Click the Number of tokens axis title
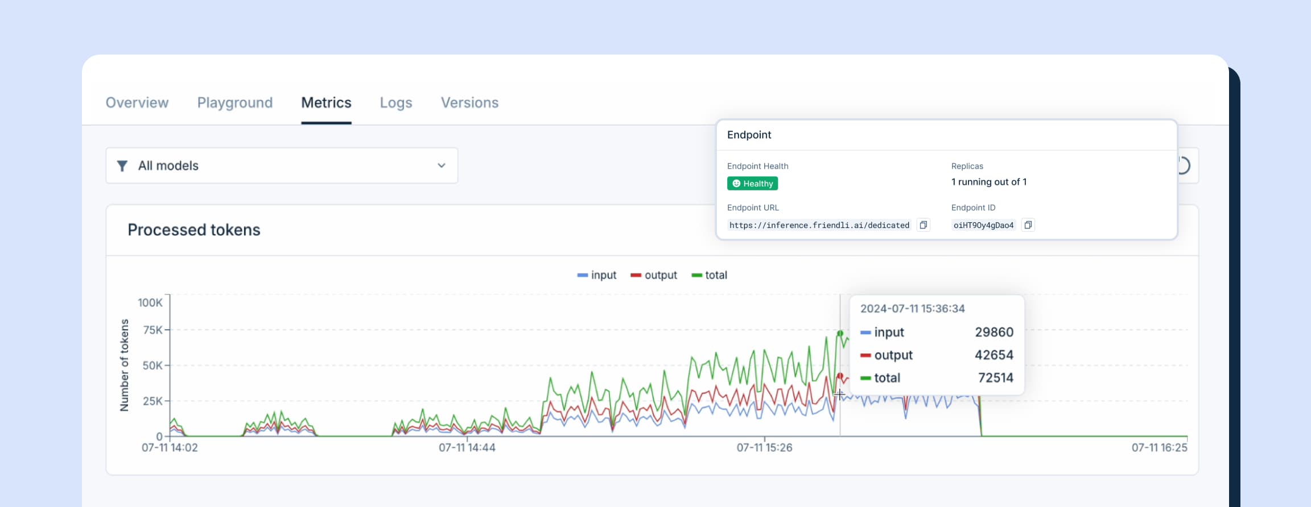The height and width of the screenshot is (507, 1311). tap(124, 365)
